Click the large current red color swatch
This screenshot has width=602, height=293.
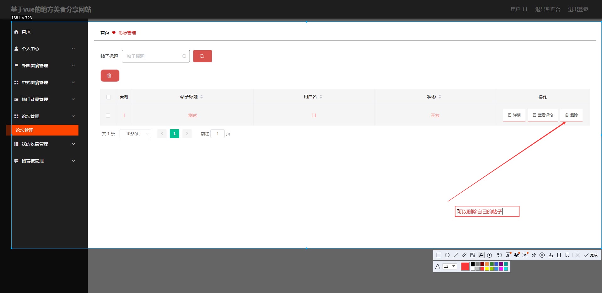pos(465,266)
